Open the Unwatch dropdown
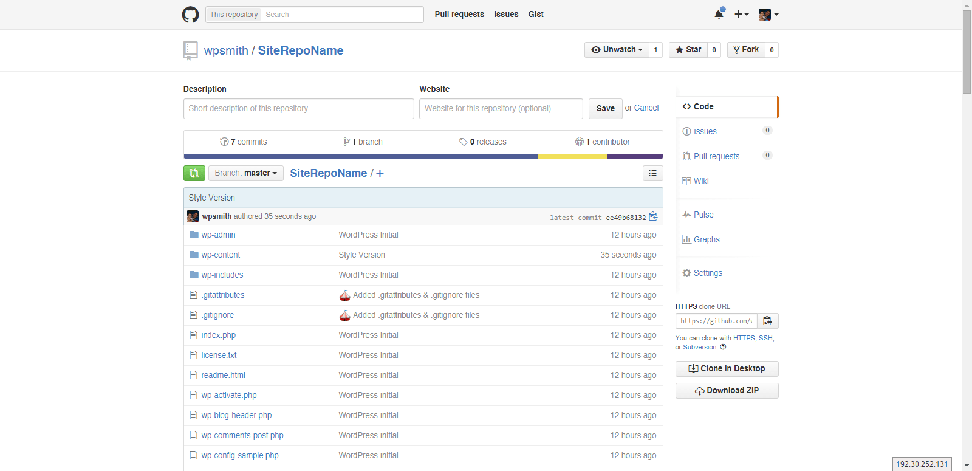 pyautogui.click(x=617, y=50)
